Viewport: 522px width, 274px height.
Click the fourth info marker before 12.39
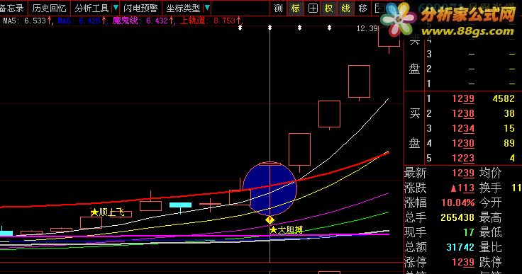pyautogui.click(x=329, y=28)
